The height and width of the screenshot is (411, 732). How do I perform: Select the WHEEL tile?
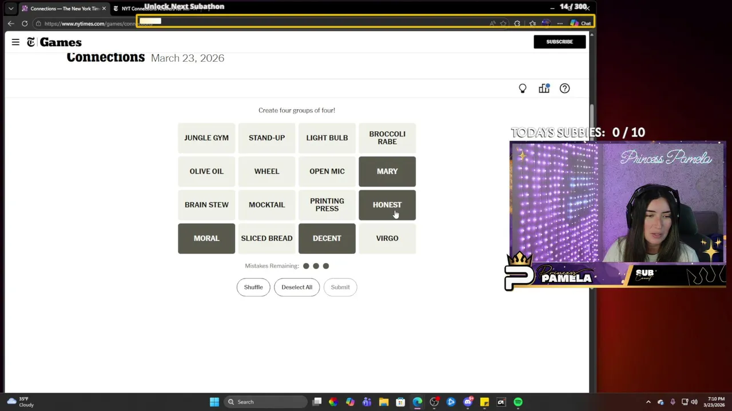tap(266, 171)
